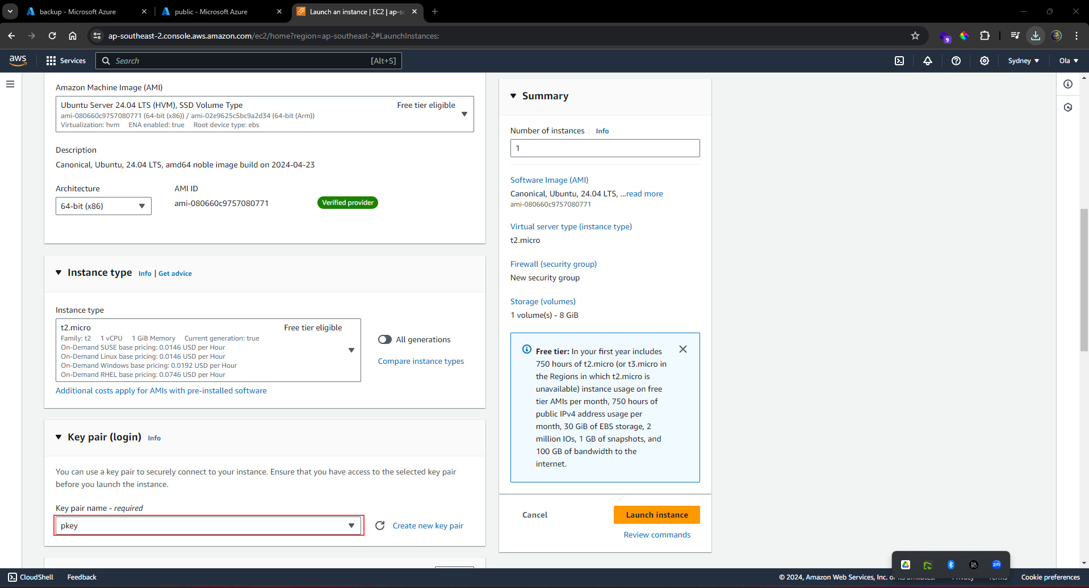Open the media control icon in browser toolbar

pyautogui.click(x=1015, y=36)
